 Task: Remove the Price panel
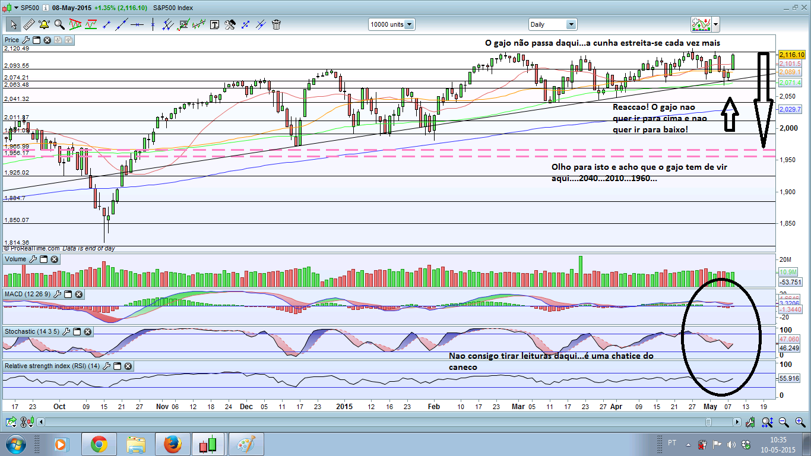coord(47,40)
